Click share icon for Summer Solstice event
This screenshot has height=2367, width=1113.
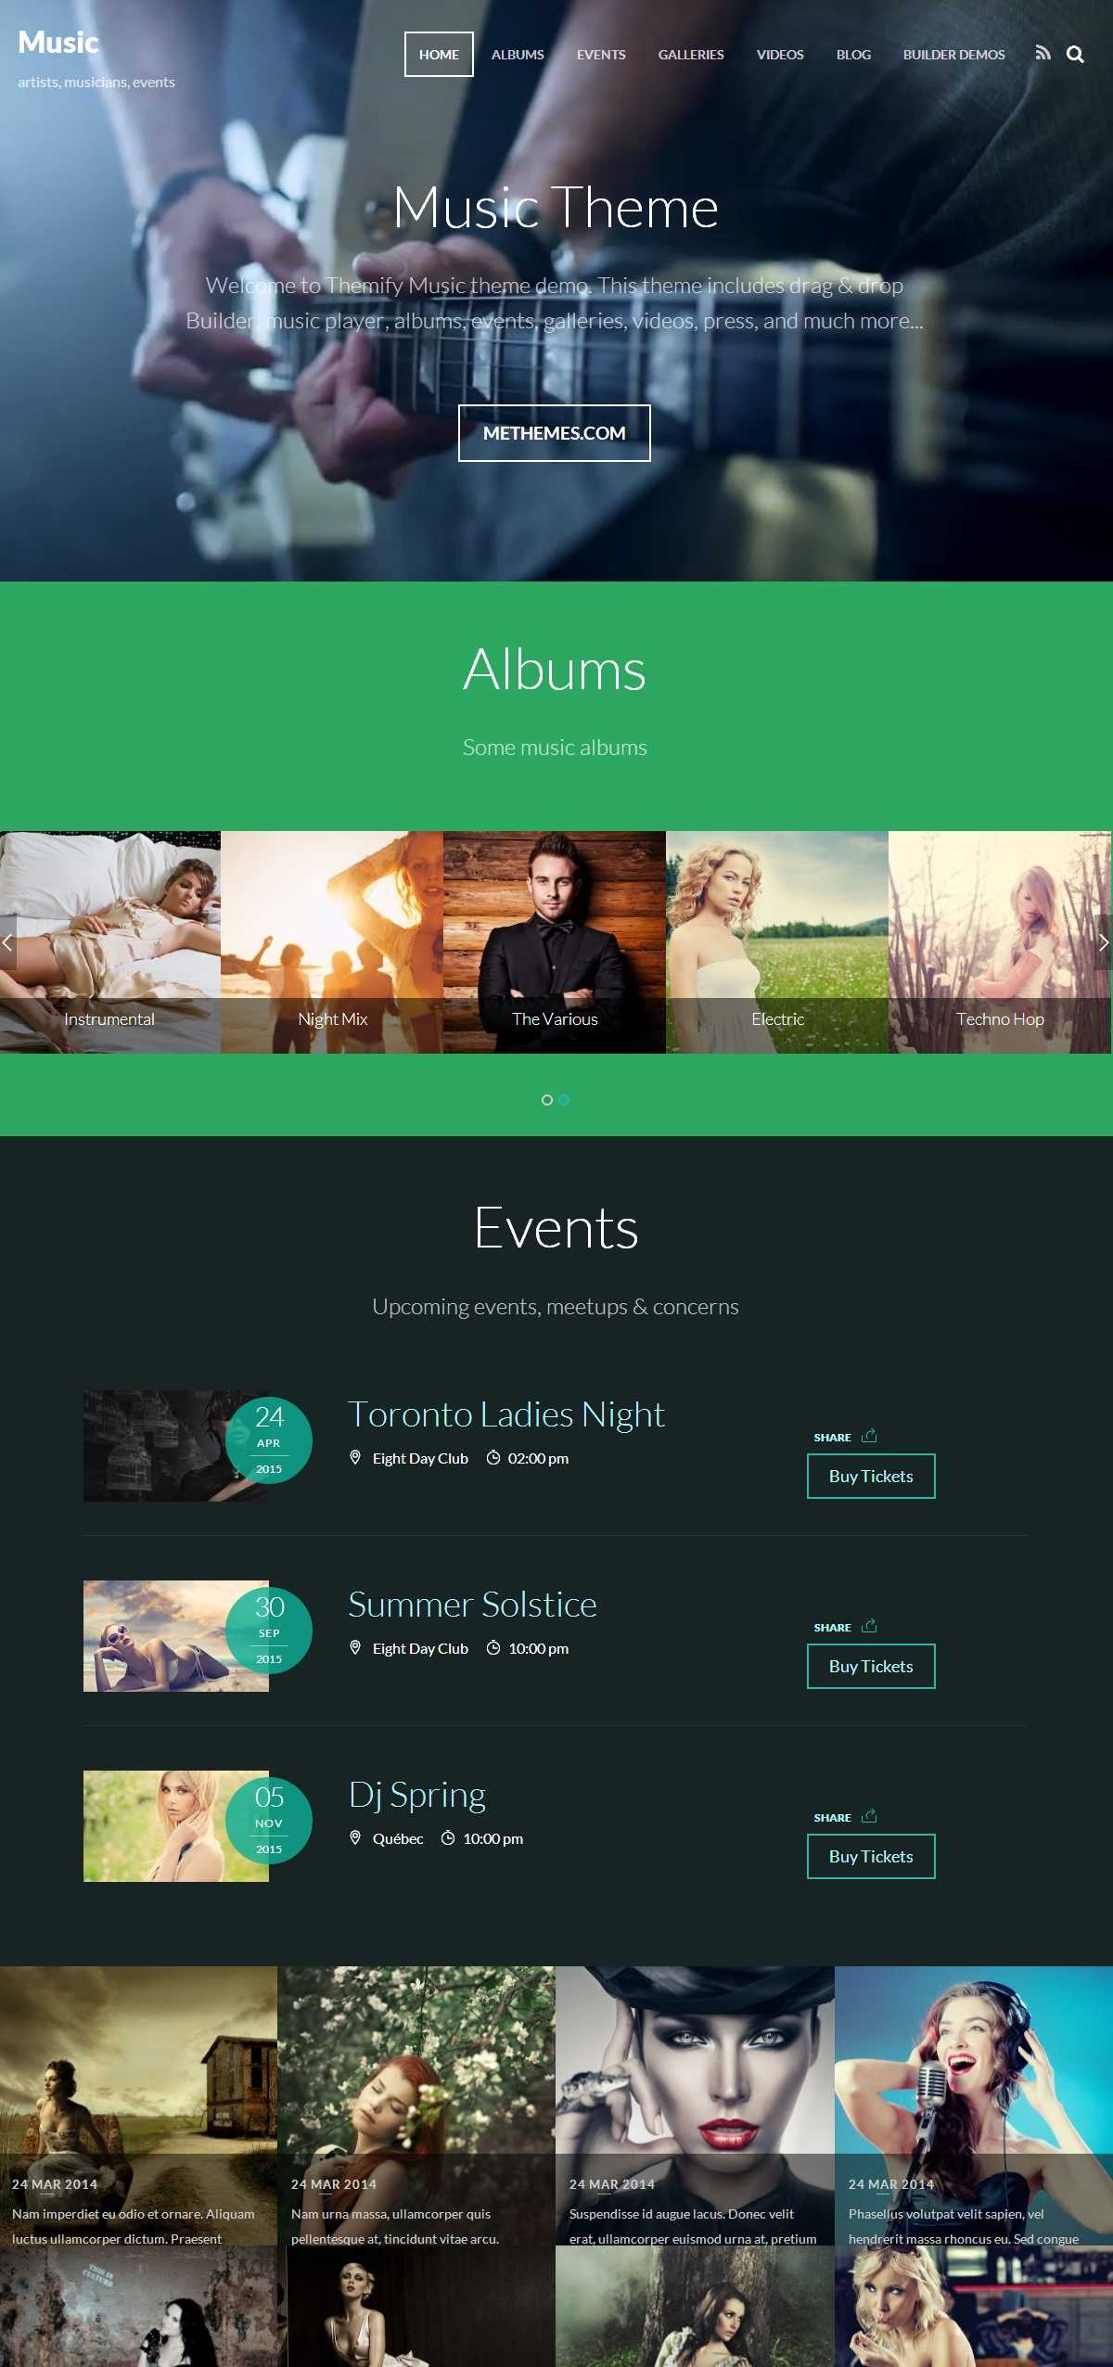pos(869,1626)
